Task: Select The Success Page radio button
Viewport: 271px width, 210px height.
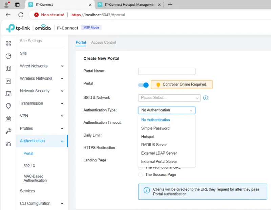Action: coord(140,175)
